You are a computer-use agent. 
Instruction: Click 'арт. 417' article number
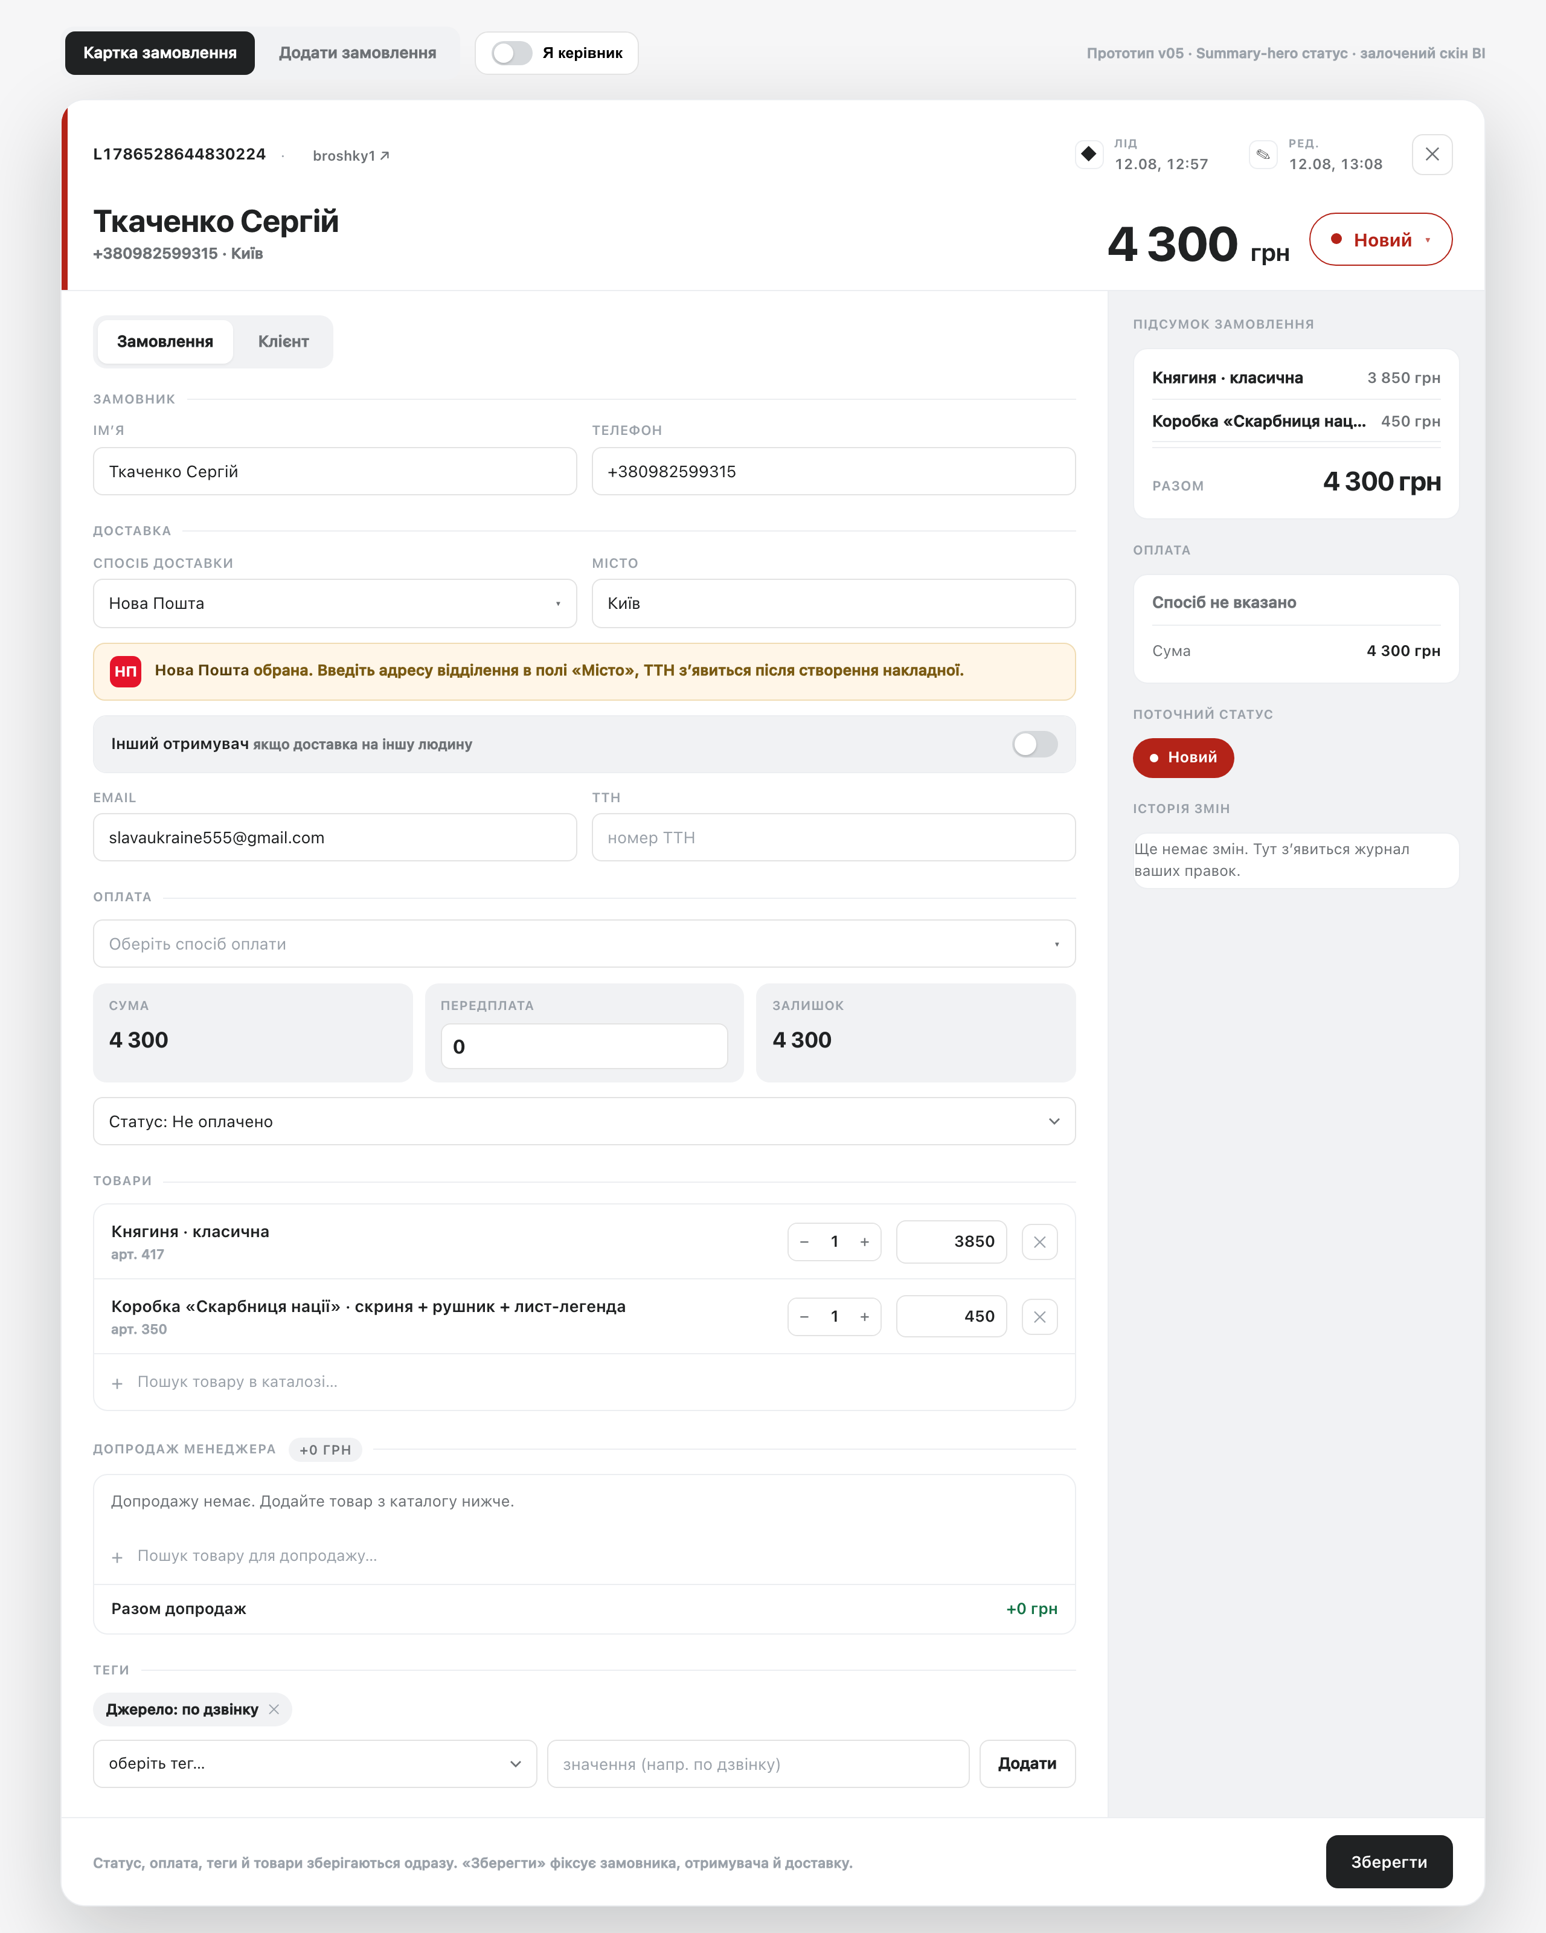137,1254
